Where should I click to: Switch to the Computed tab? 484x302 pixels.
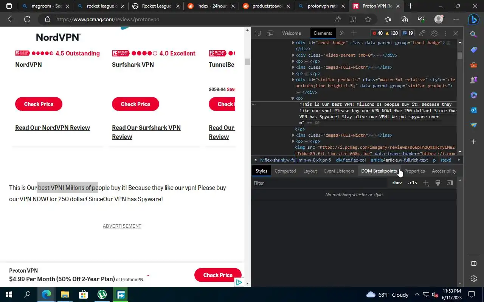(x=285, y=171)
